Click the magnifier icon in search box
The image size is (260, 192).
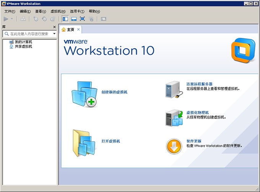(x=6, y=34)
